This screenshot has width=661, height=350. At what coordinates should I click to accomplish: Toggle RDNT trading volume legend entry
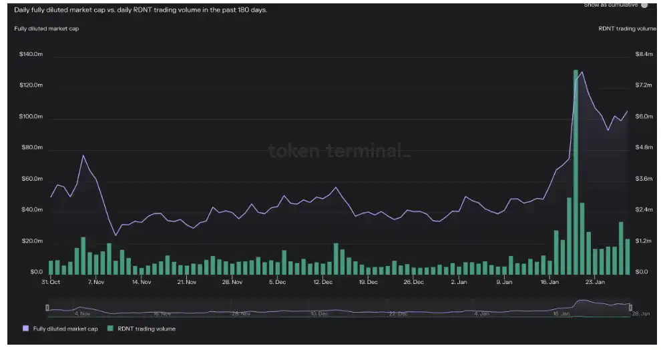coord(142,329)
